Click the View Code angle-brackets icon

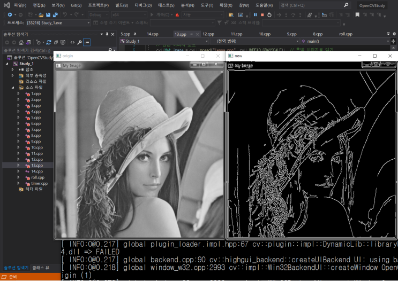coord(73,42)
